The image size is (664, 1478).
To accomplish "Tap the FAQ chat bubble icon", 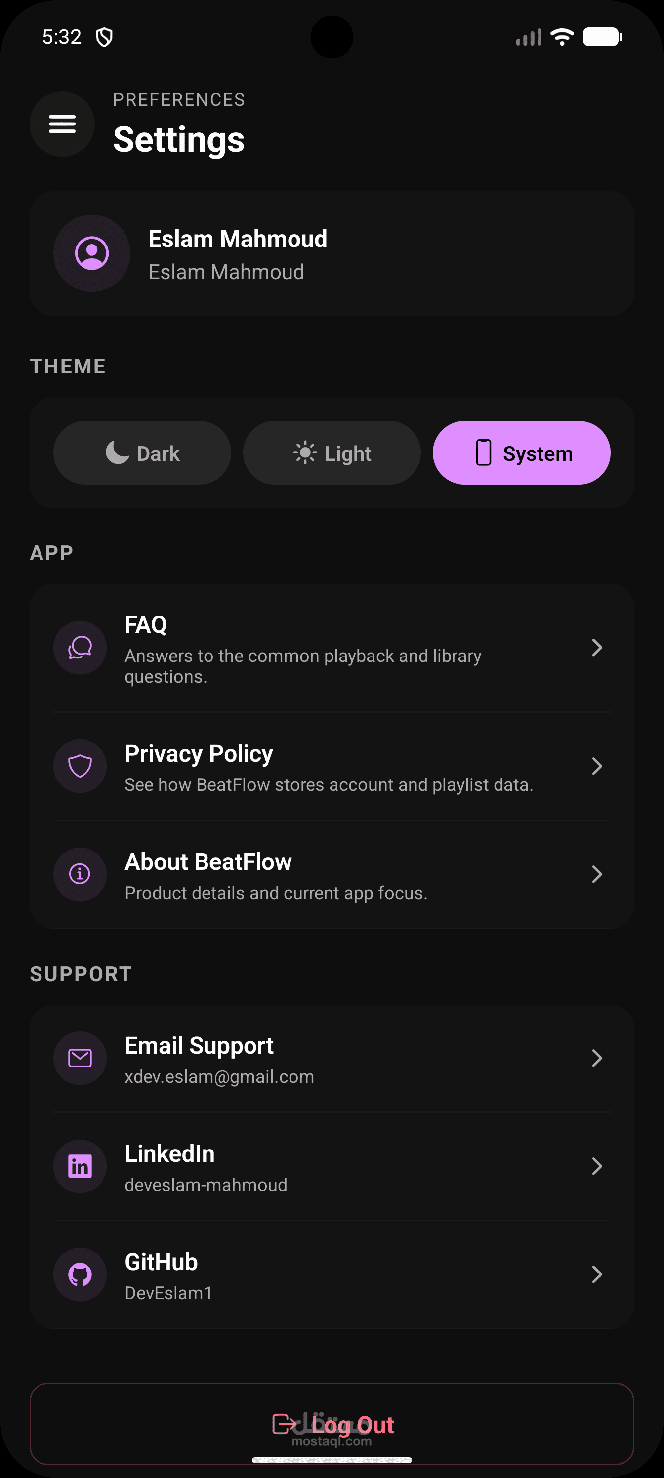I will tap(80, 648).
